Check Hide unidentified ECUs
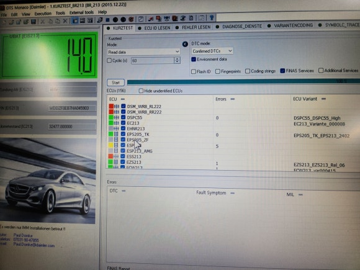 pos(141,91)
